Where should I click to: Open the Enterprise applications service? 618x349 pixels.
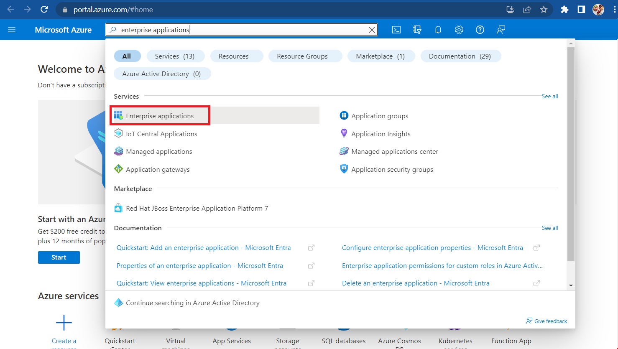160,116
